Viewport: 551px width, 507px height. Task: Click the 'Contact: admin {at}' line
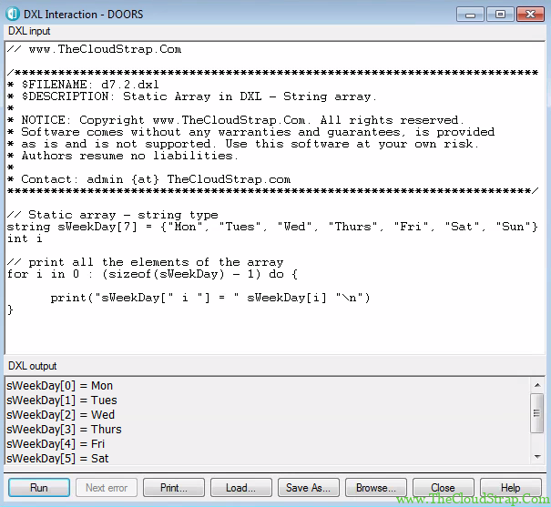click(148, 179)
